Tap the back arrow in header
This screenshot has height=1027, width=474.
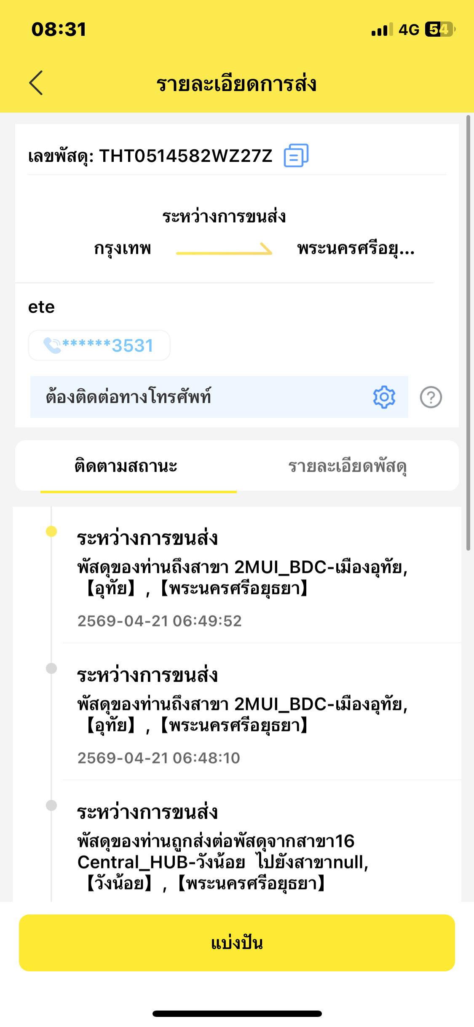point(36,83)
